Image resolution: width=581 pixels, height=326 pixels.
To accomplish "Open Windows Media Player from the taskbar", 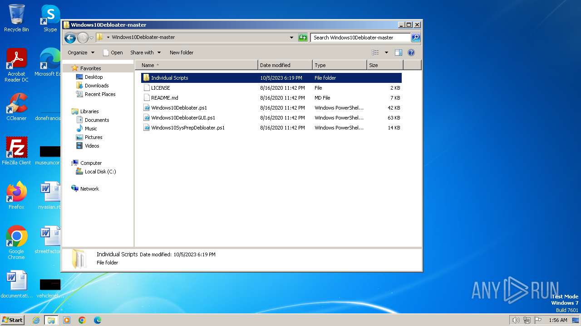I will tap(67, 320).
